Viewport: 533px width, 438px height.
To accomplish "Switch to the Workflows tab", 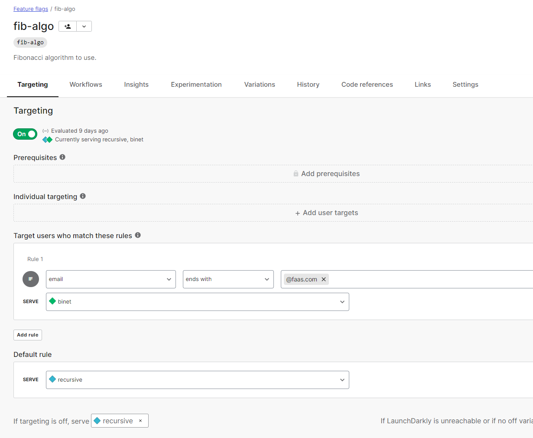I will 86,85.
